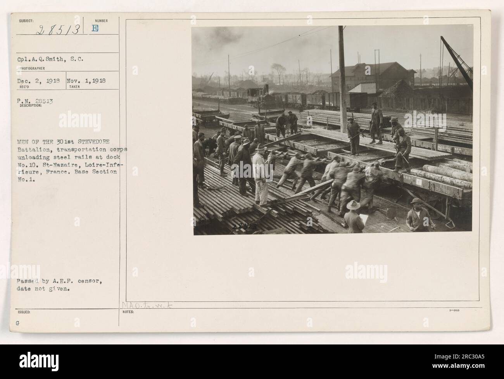Click the soldier holding a white paper
The image size is (504, 379).
354,217
